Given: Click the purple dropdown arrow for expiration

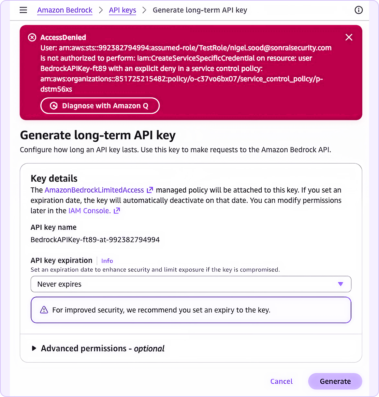Looking at the screenshot, I should tap(340, 284).
